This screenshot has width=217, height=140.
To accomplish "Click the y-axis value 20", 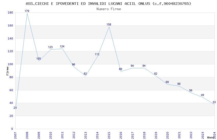I will pyautogui.click(x=11, y=116).
